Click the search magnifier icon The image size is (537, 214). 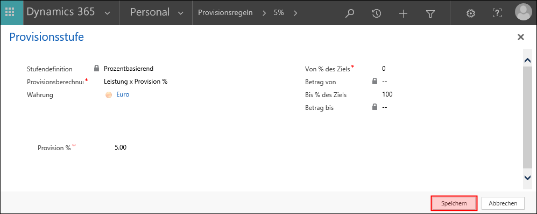[x=349, y=13]
